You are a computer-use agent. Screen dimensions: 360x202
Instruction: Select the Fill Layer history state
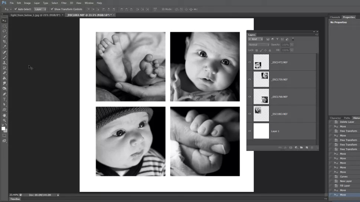point(344,186)
